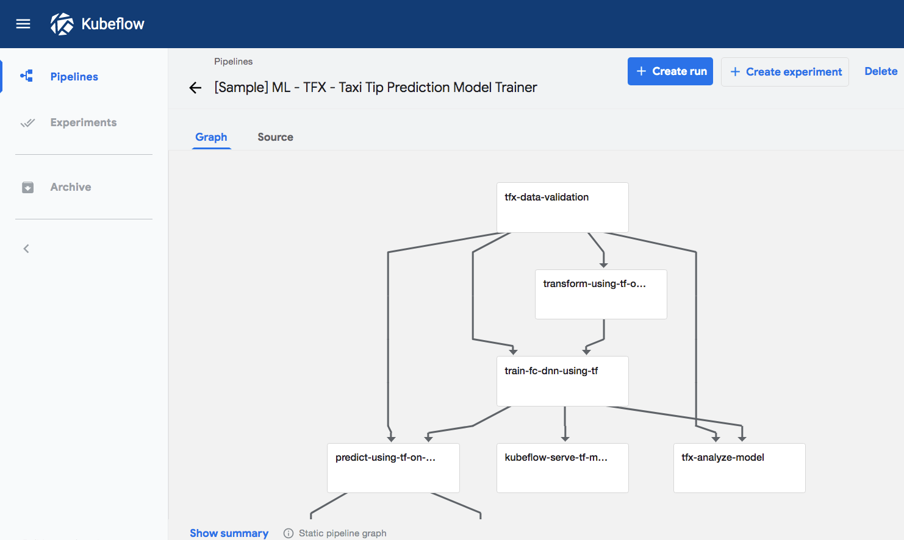This screenshot has width=904, height=540.
Task: Collapse the sidebar using the chevron
Action: [26, 248]
